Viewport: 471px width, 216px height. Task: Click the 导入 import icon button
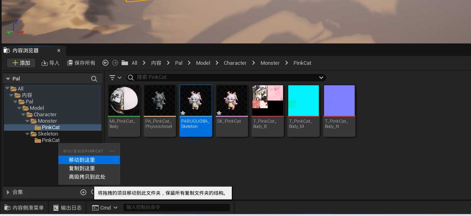(x=45, y=63)
